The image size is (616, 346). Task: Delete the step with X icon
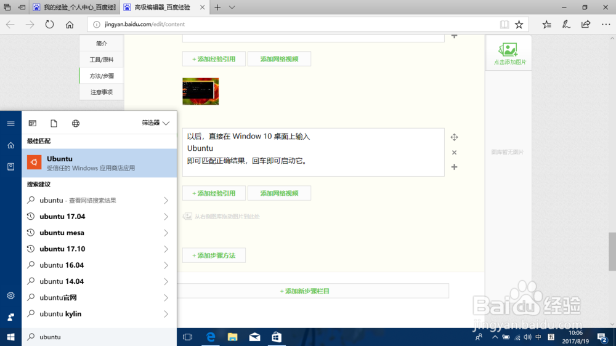pyautogui.click(x=454, y=153)
